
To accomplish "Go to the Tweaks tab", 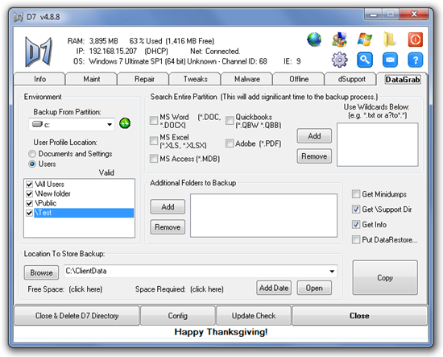I will pyautogui.click(x=195, y=79).
